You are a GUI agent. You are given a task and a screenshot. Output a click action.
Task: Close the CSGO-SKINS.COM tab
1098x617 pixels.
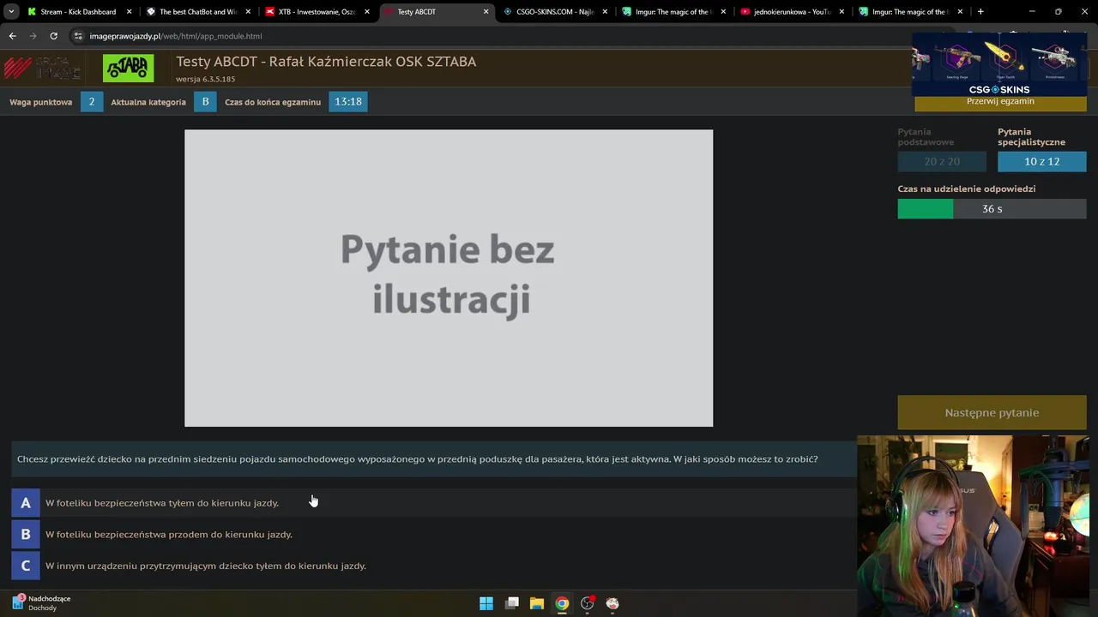[605, 12]
